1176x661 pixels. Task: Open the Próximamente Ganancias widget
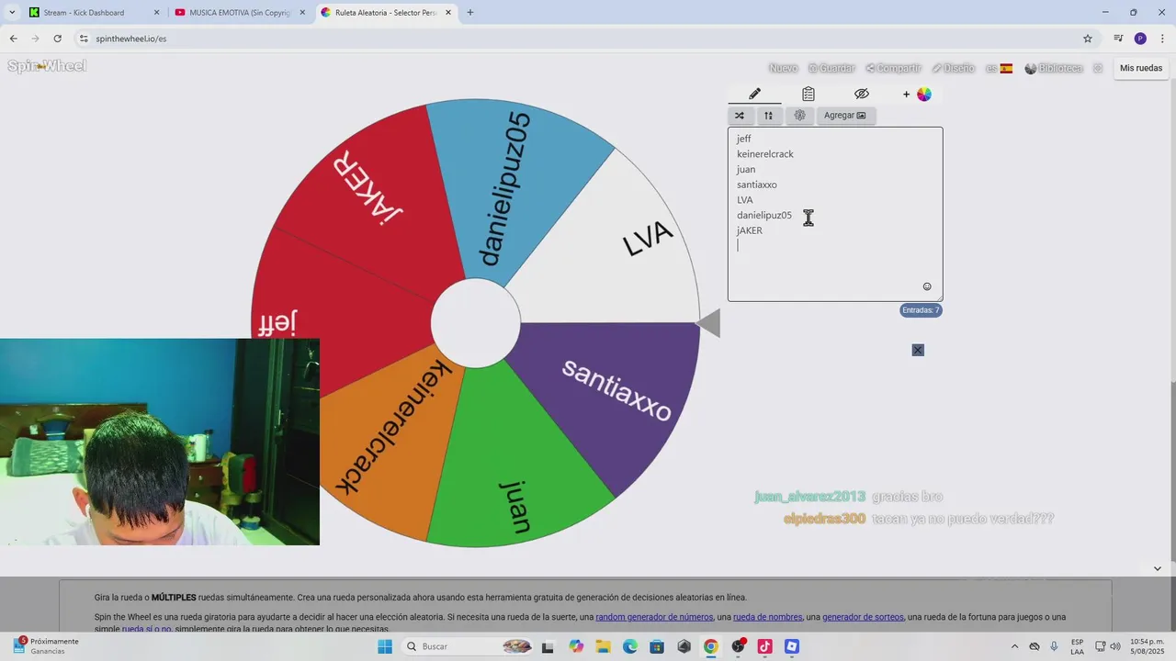[x=46, y=646]
